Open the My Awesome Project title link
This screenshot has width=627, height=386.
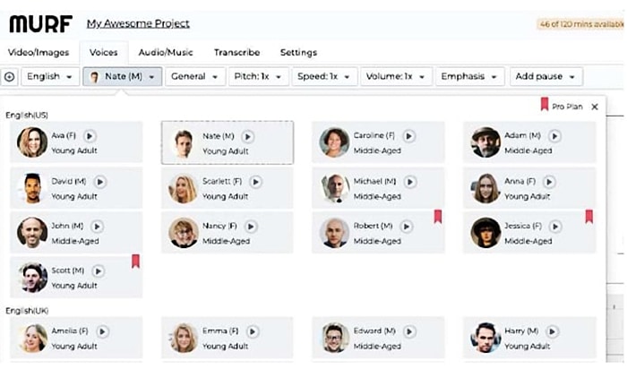click(x=138, y=23)
